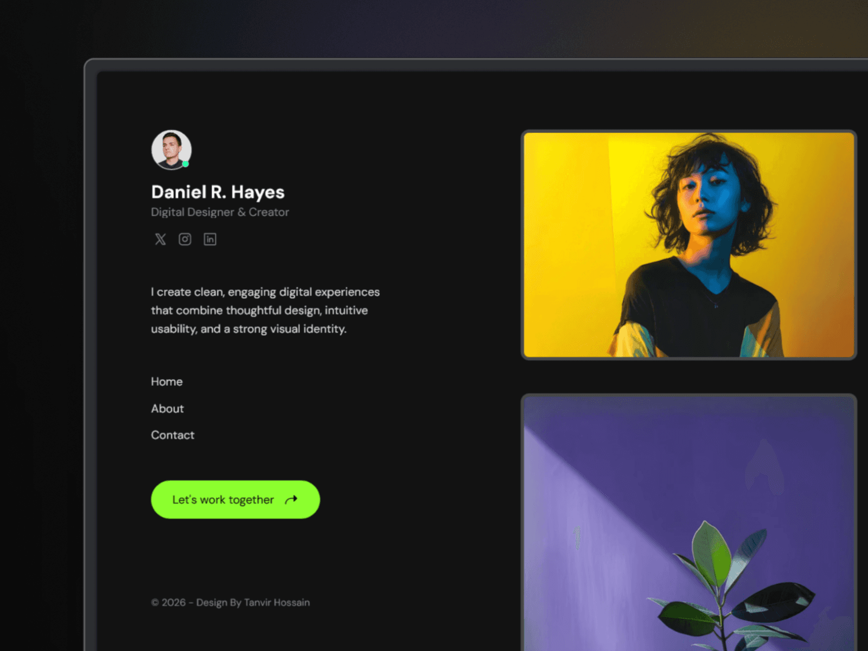Viewport: 868px width, 651px height.
Task: Open the LinkedIn social icon
Action: (210, 239)
